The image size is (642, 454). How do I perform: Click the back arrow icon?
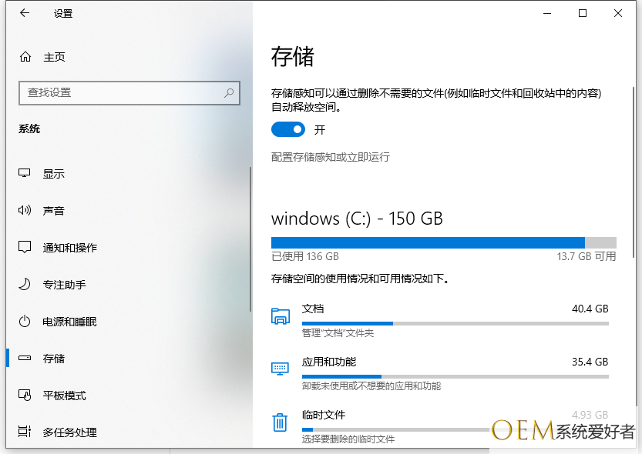[x=25, y=13]
